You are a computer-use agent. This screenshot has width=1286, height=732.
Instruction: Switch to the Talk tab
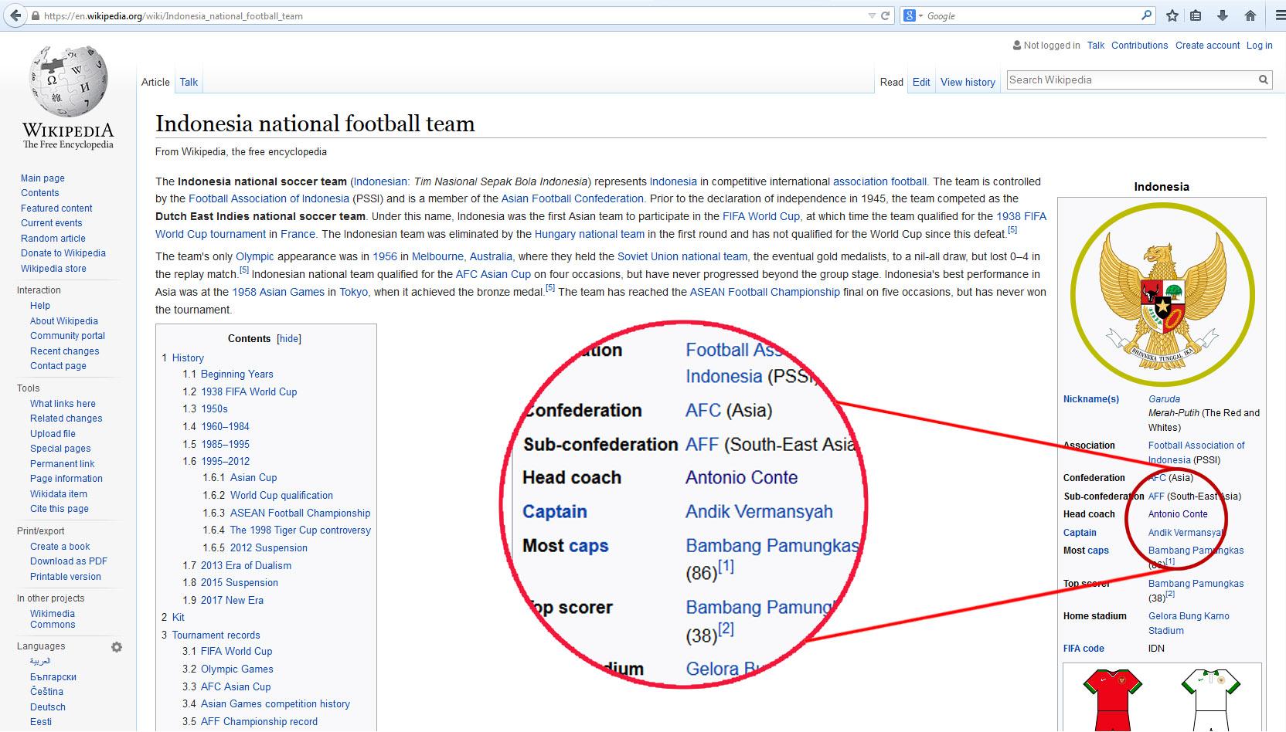pos(189,82)
